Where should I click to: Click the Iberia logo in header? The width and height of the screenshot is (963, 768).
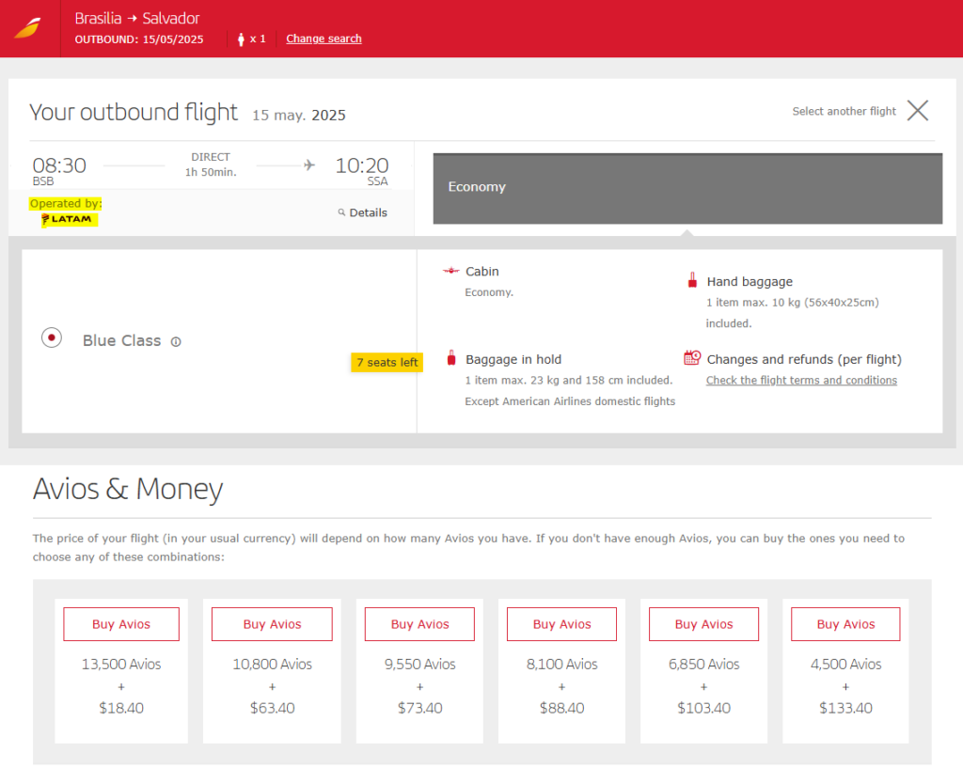point(27,27)
